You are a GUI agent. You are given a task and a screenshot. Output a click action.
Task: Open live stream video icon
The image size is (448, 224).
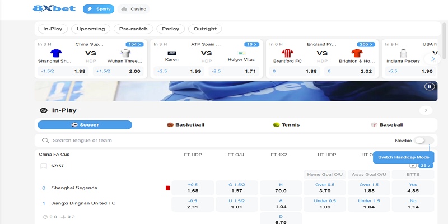pyautogui.click(x=413, y=166)
